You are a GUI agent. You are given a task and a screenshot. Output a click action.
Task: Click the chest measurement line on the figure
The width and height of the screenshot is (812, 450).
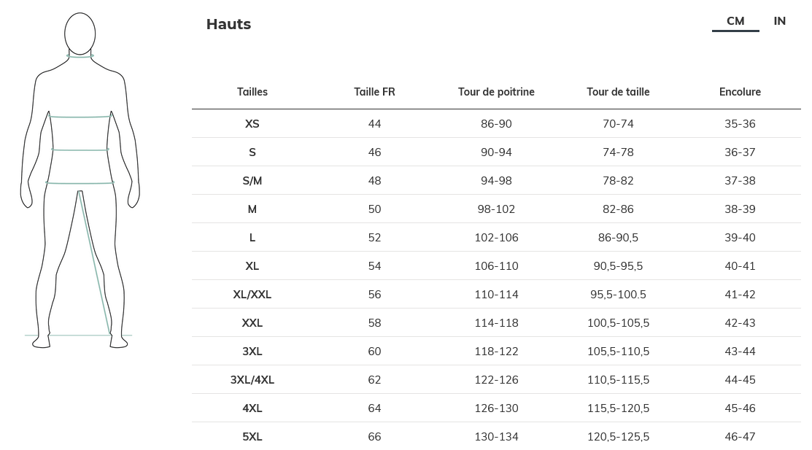pyautogui.click(x=80, y=117)
